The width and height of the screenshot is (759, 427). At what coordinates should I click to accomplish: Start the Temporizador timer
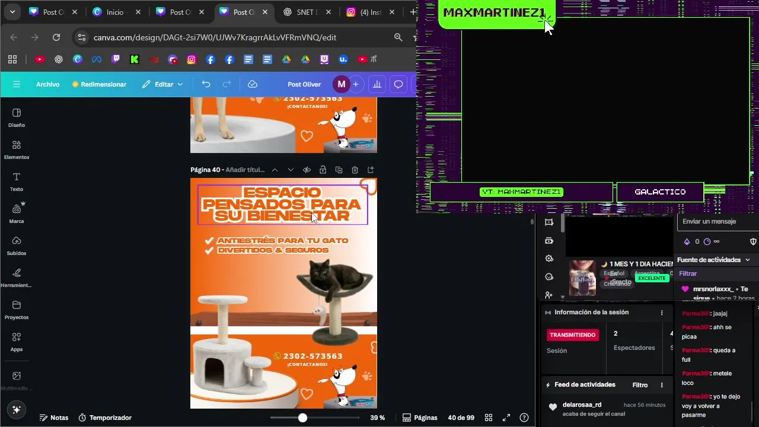105,418
